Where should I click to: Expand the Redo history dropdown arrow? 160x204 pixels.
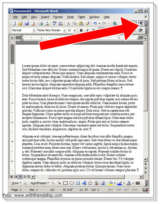[109, 24]
